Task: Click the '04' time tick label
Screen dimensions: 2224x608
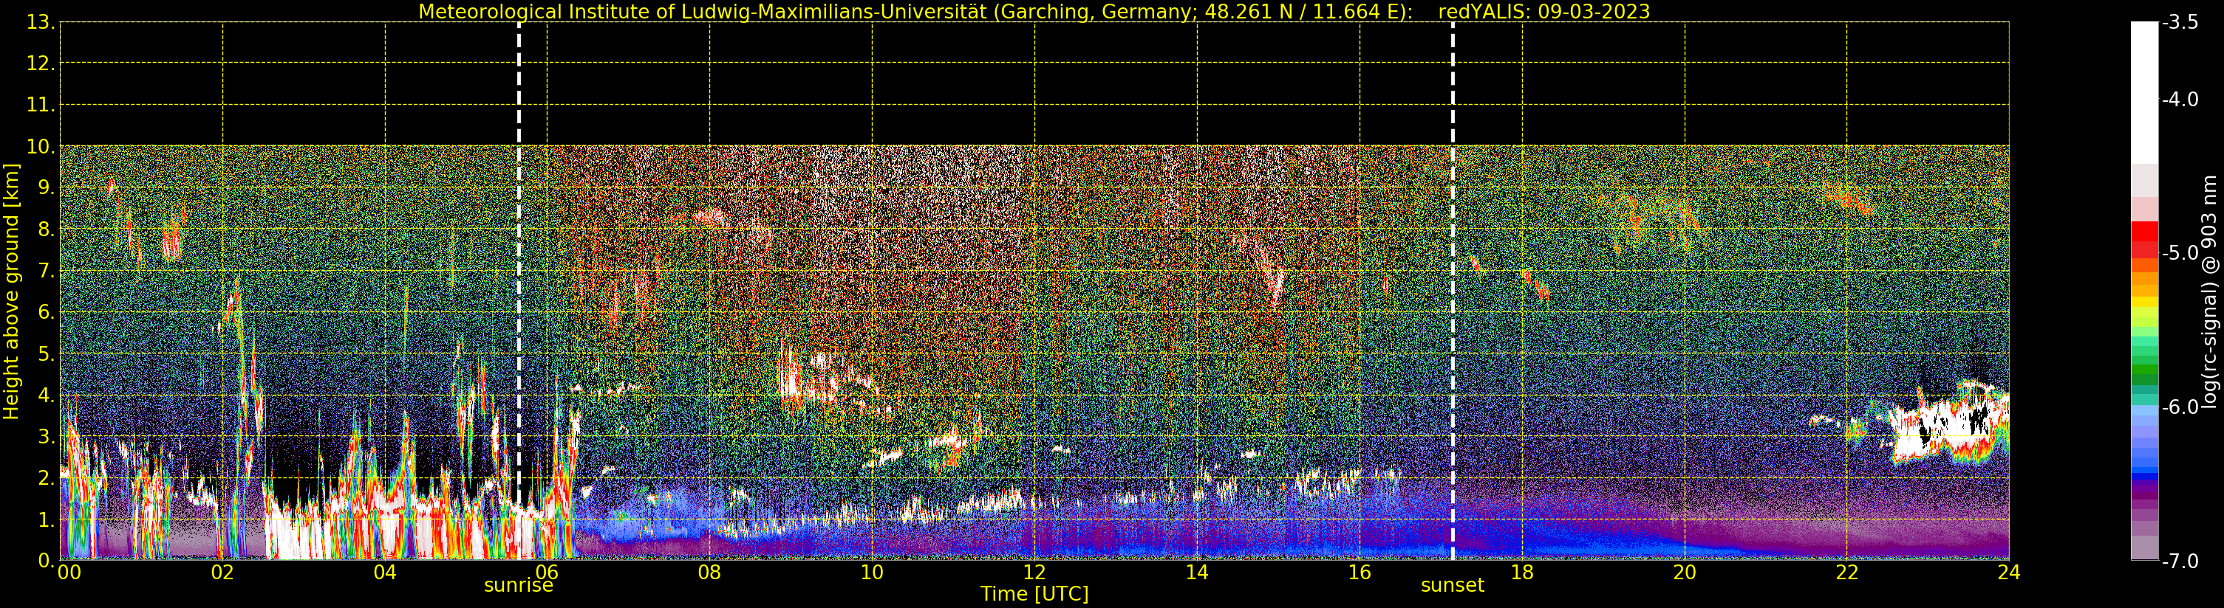Action: [x=385, y=573]
